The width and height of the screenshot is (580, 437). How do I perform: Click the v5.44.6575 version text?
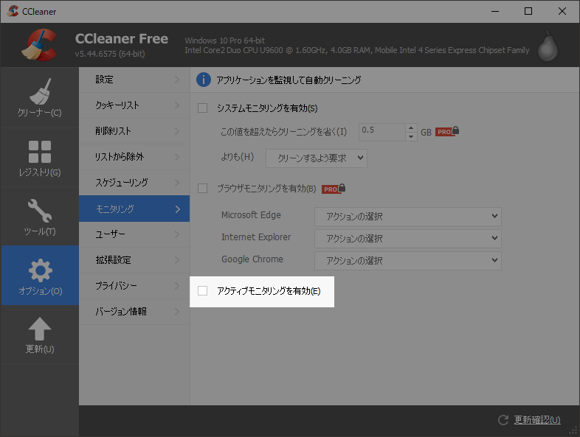pyautogui.click(x=110, y=54)
